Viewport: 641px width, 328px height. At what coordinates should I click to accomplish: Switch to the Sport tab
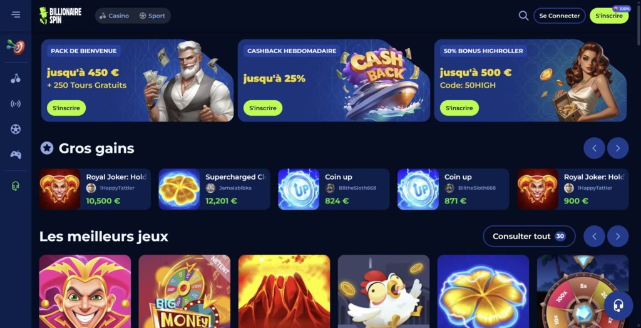(152, 16)
